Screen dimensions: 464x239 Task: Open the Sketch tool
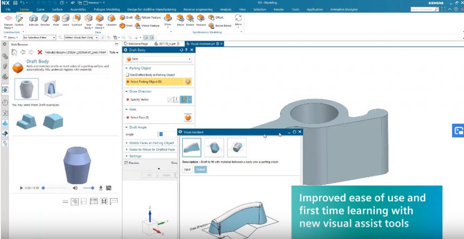pyautogui.click(x=19, y=19)
